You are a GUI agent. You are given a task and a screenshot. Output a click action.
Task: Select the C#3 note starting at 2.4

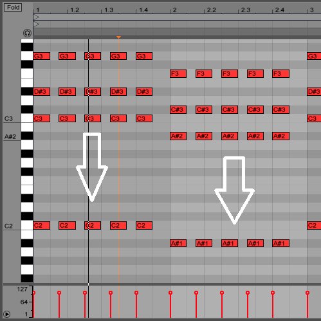pos(281,110)
